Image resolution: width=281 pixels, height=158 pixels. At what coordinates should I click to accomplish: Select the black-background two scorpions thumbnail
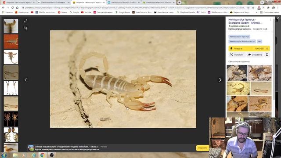pos(11,119)
